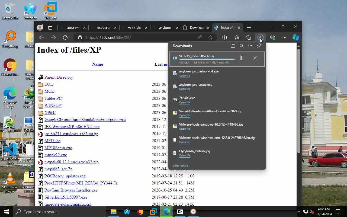This screenshot has width=347, height=217.
Task: Open the XP64/ folder link
Action: pos(50,113)
